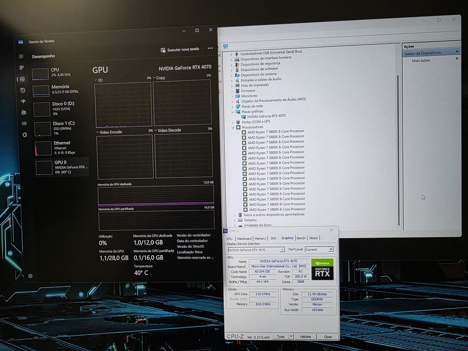Select NVIDIA GeForce RTX 4070 device in tree

point(266,116)
